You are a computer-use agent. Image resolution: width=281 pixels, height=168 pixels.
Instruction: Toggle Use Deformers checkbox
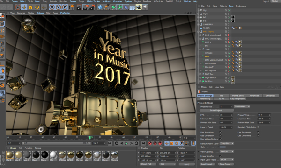tap(258, 136)
